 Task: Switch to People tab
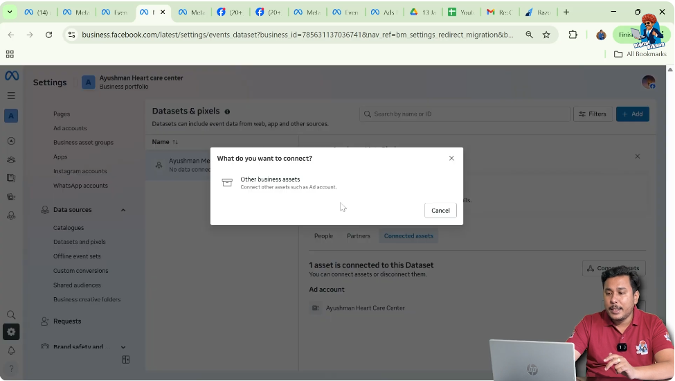point(323,236)
